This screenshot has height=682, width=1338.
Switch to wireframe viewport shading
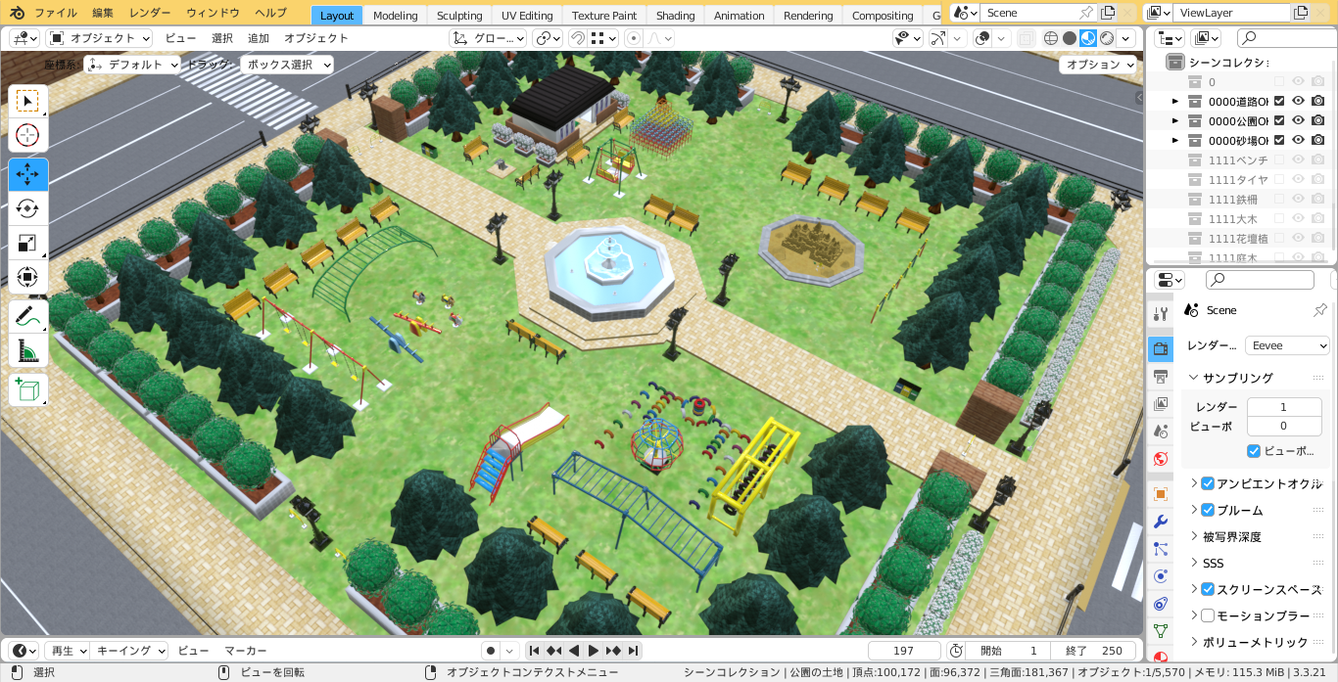tap(1051, 38)
